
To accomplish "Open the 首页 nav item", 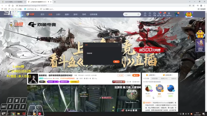I will pyautogui.click(x=42, y=14).
